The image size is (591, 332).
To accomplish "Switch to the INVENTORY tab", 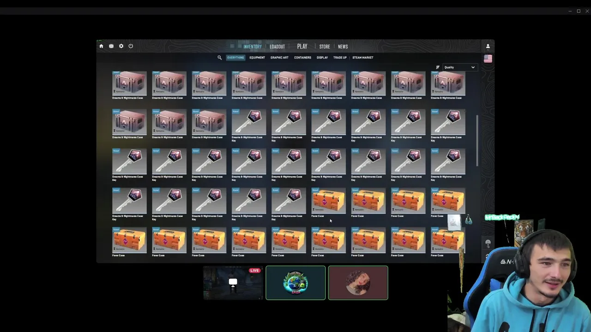I will coord(253,47).
